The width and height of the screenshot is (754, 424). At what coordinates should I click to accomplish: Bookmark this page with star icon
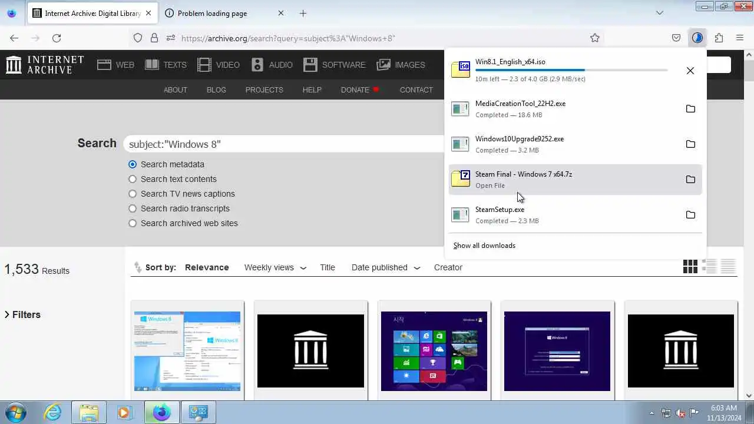tap(595, 38)
